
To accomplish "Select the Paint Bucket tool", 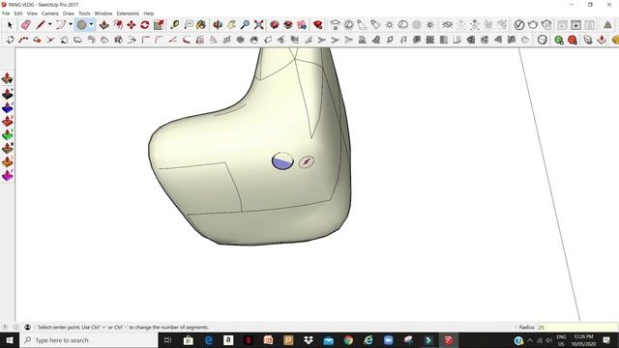I will coord(201,25).
